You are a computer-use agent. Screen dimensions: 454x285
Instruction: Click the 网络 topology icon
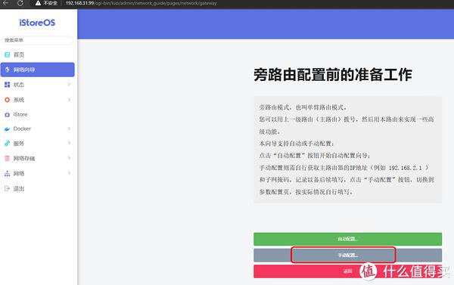point(8,174)
